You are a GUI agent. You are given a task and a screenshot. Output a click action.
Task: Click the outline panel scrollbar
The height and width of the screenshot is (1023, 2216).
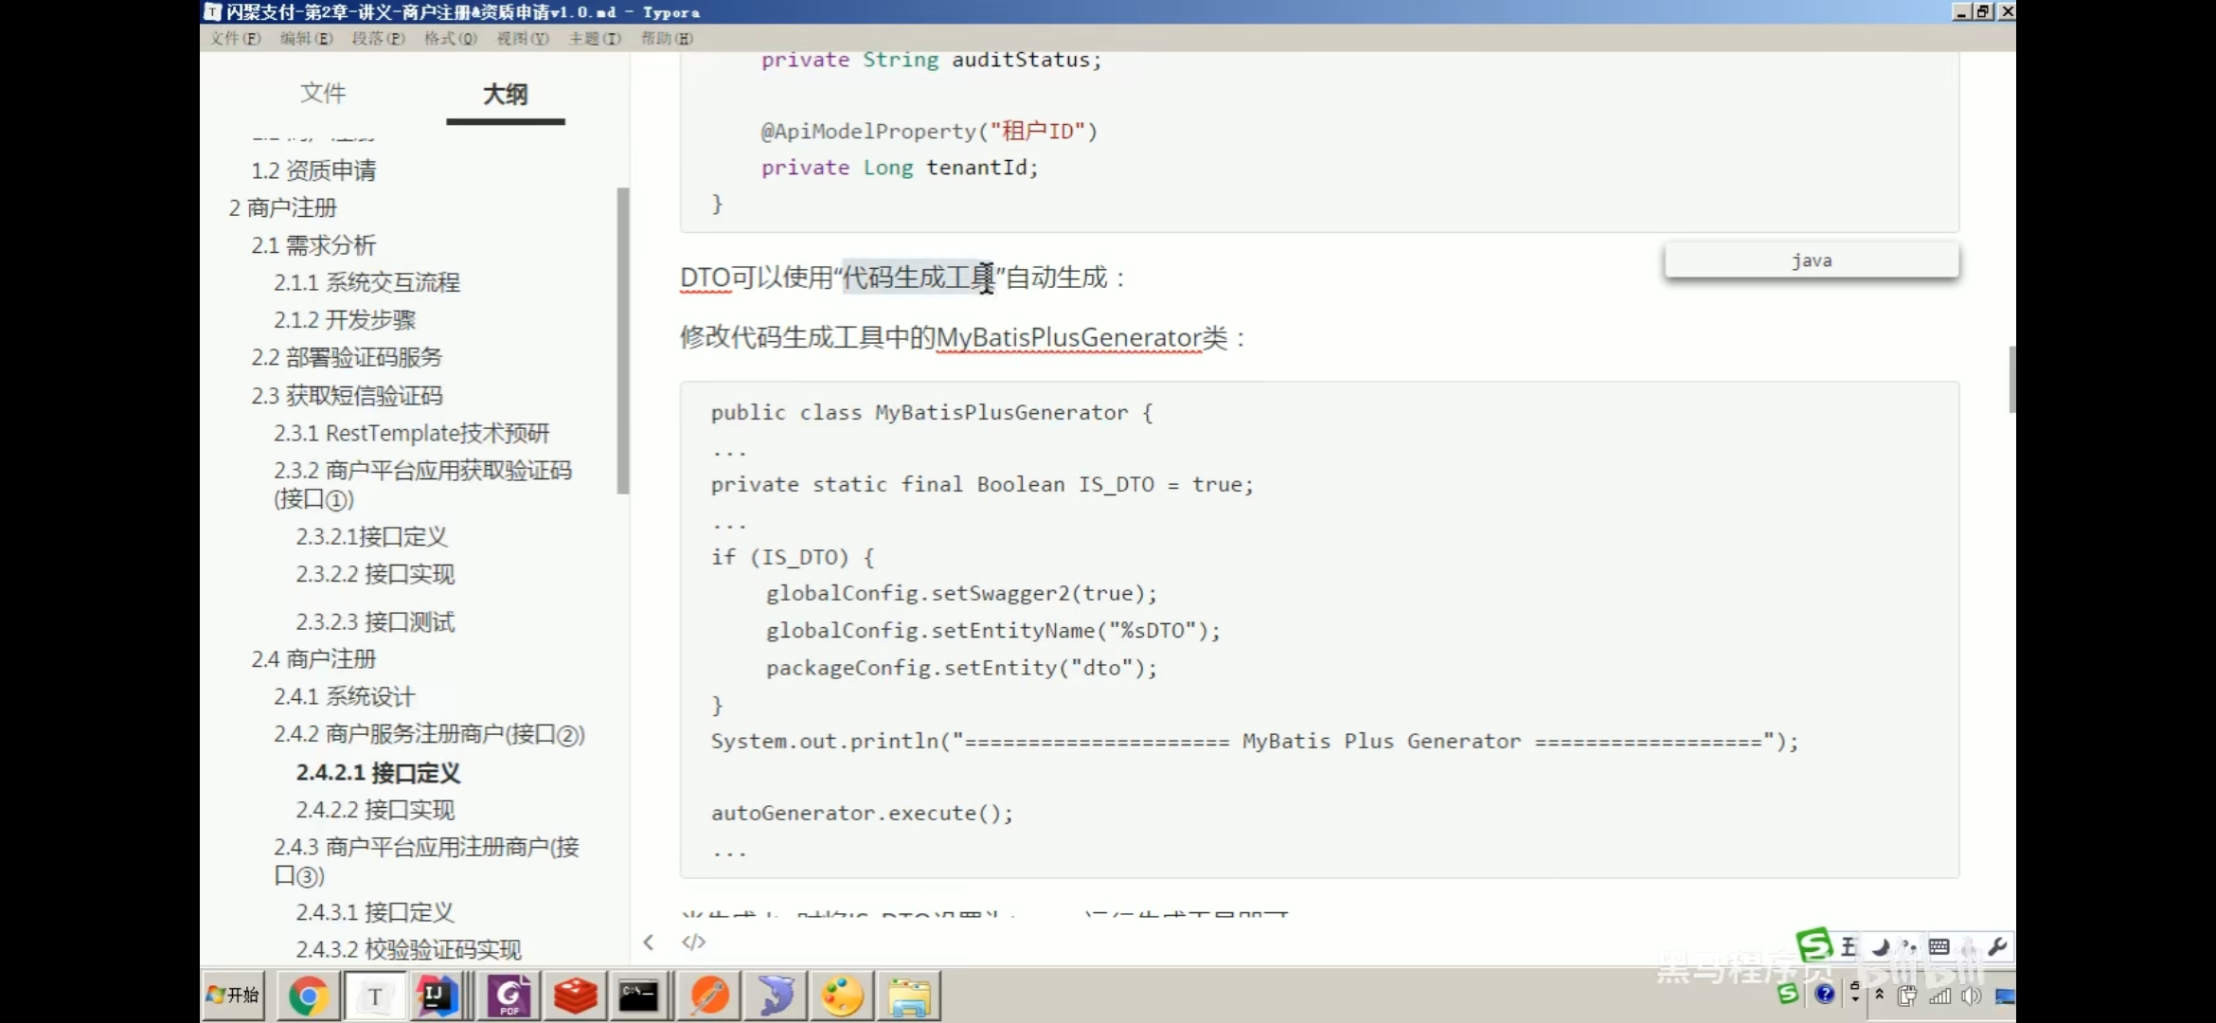tap(623, 341)
